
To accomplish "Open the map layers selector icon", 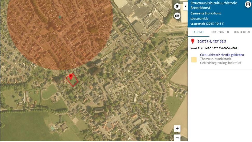I will 177,6.
